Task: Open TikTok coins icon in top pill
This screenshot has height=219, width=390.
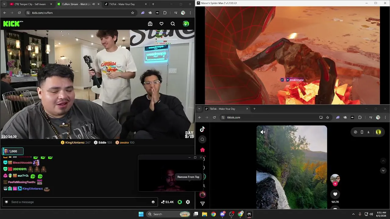Action: pos(355,132)
